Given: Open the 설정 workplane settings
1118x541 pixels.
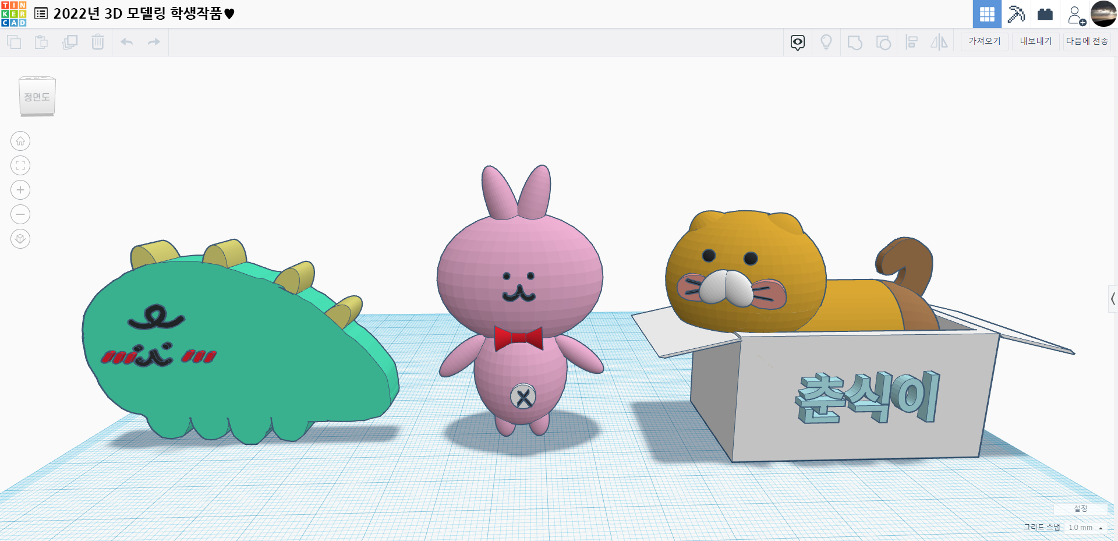Looking at the screenshot, I should pos(1081,509).
